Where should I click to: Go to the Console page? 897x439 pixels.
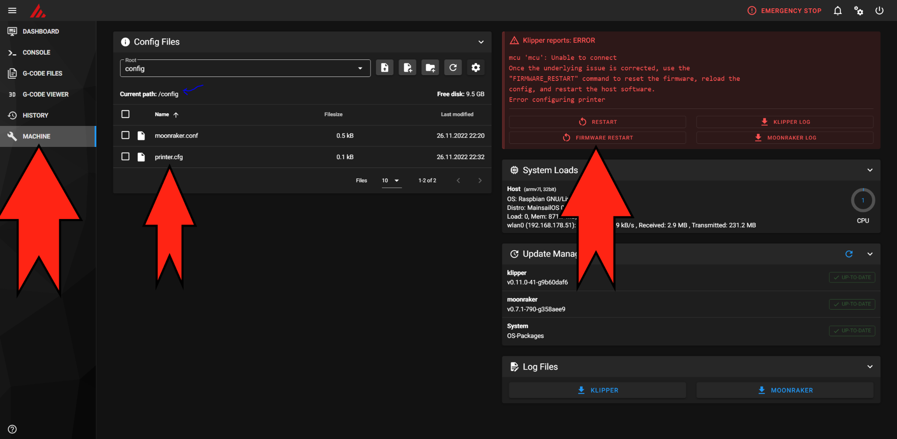[48, 52]
